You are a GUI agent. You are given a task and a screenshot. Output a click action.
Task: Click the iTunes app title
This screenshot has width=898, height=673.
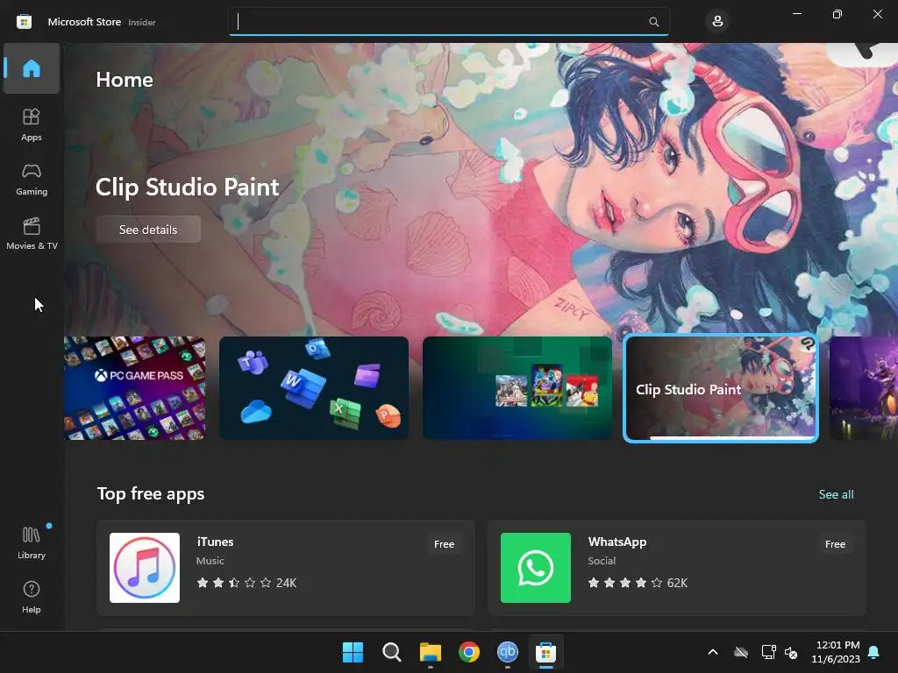(216, 542)
